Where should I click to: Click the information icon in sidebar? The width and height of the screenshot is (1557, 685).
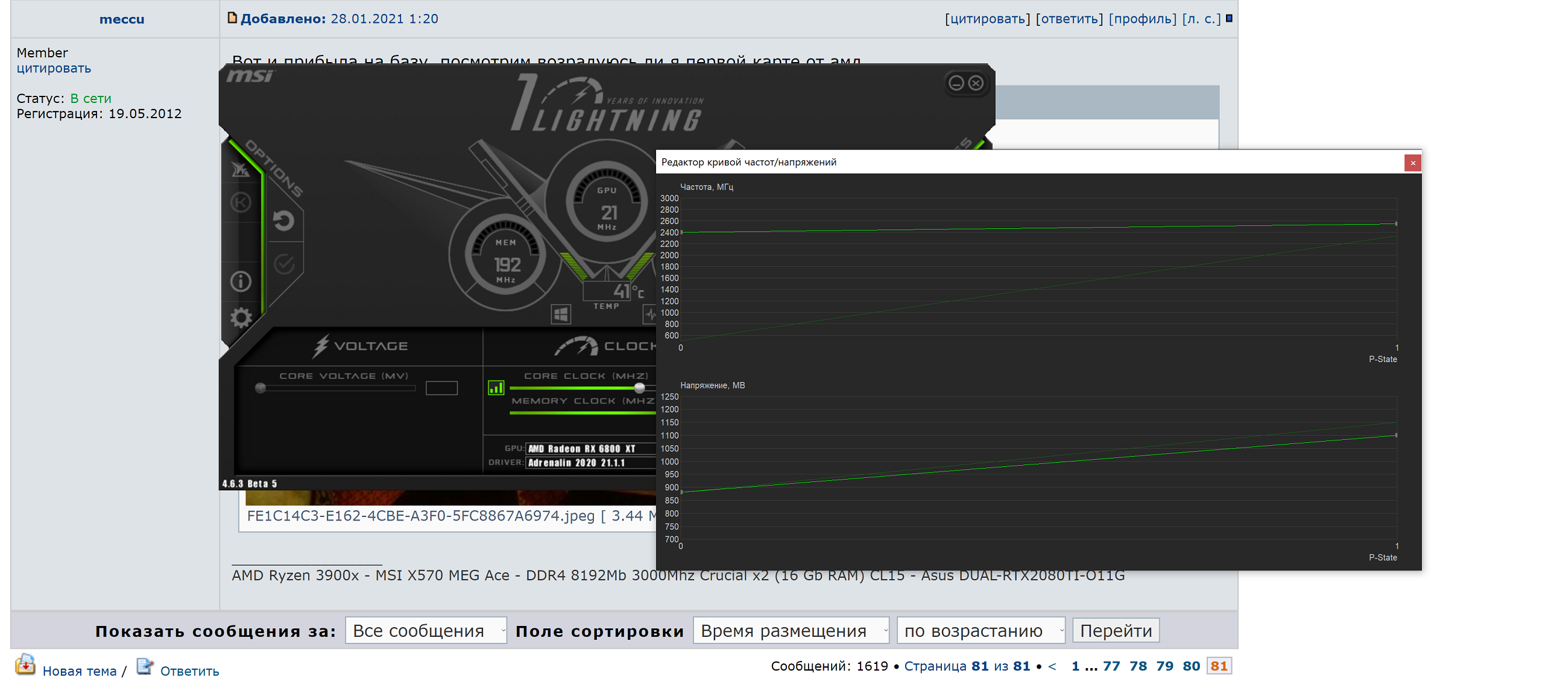coord(241,281)
